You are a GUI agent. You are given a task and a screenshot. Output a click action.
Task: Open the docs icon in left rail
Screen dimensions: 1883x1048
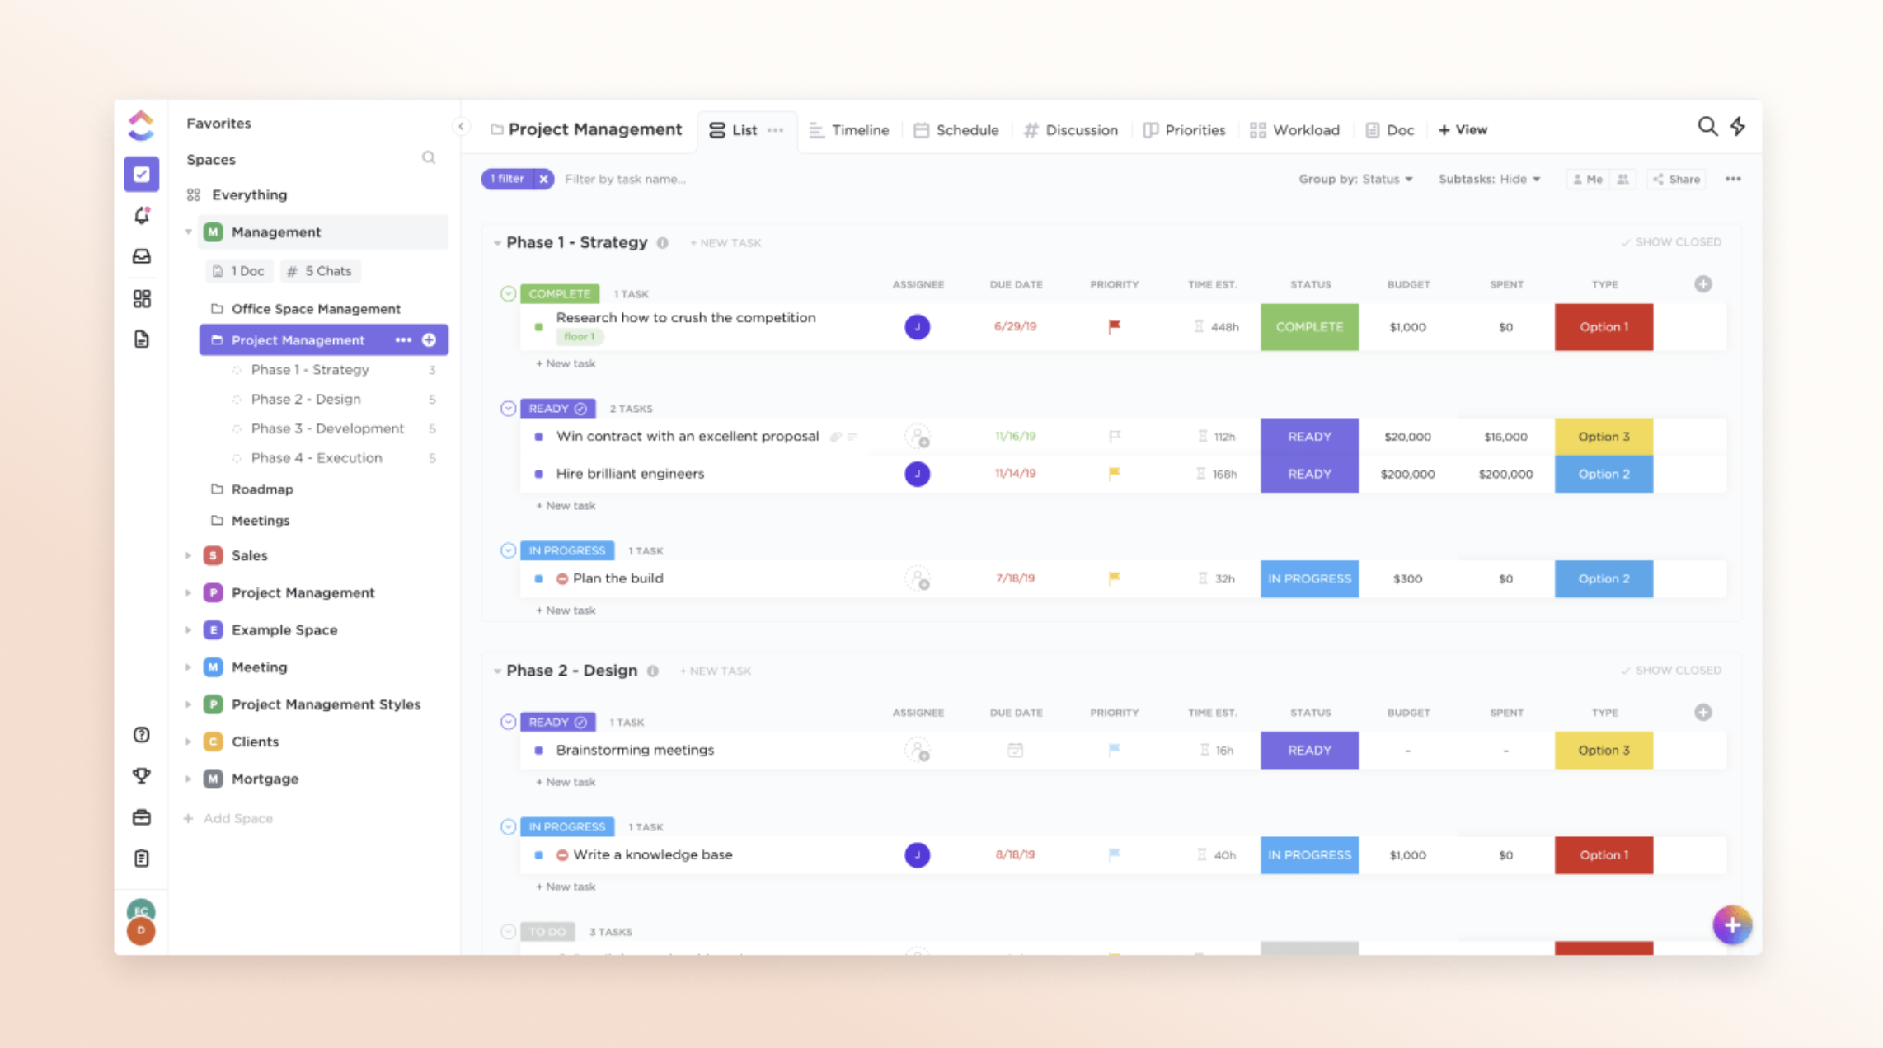pos(142,339)
